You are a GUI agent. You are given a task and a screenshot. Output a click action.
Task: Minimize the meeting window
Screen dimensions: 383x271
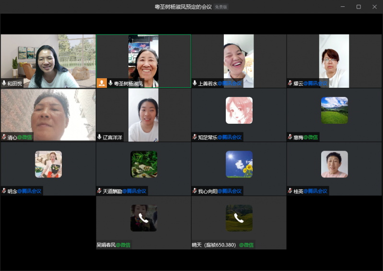(x=343, y=7)
